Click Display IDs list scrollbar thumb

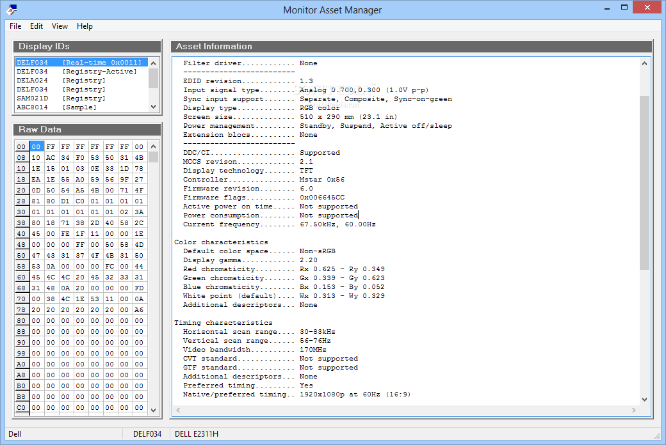pyautogui.click(x=153, y=79)
